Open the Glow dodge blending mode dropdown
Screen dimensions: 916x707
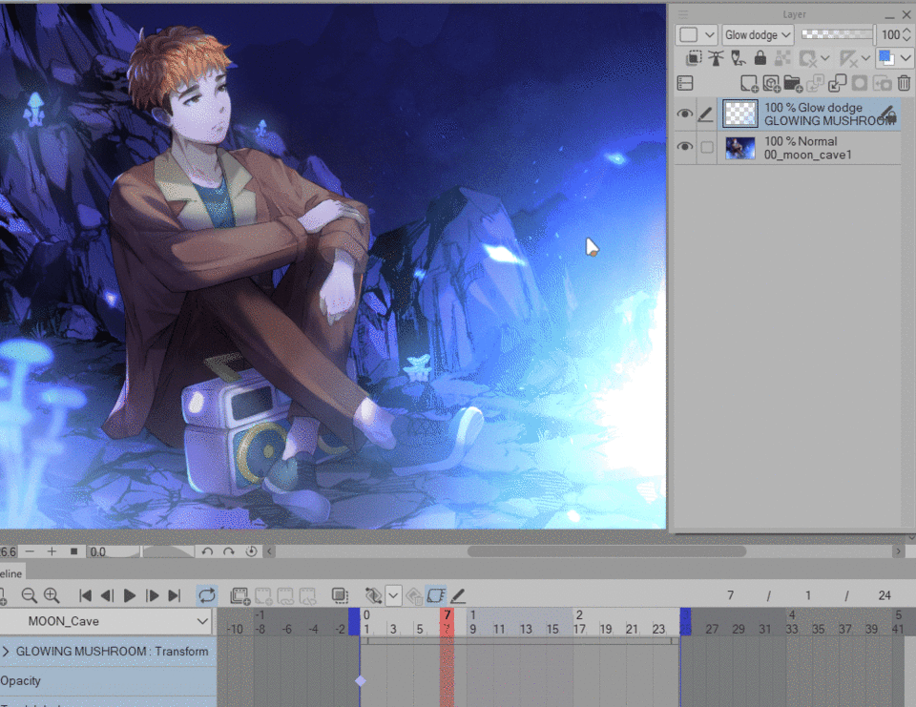coord(758,34)
